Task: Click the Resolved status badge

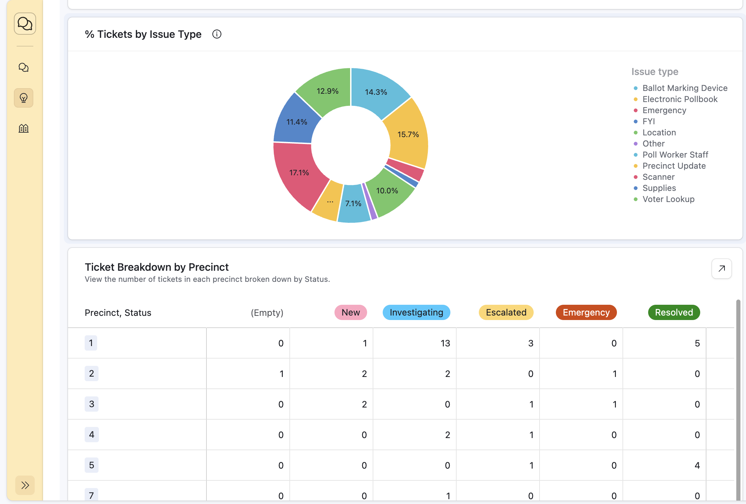Action: point(673,312)
